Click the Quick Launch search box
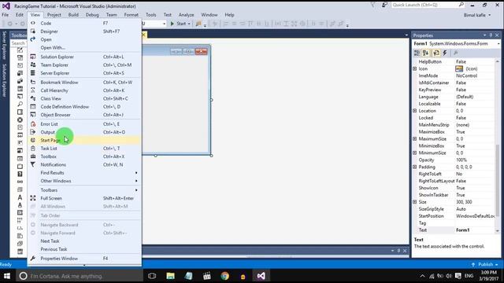The width and height of the screenshot is (504, 283). 428,5
